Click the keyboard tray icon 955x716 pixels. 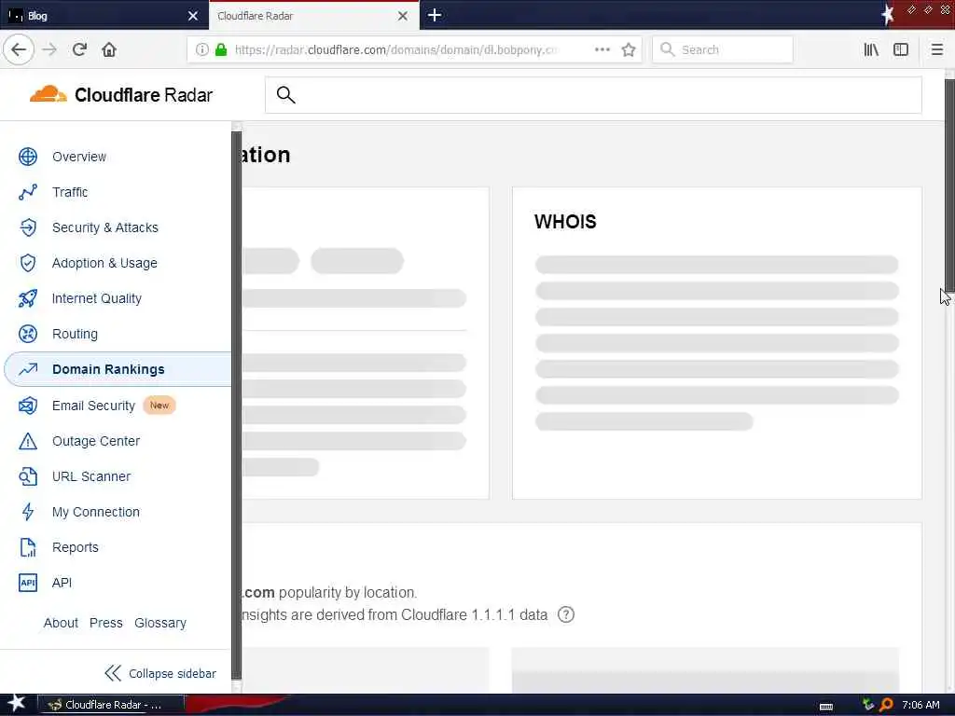pyautogui.click(x=826, y=707)
